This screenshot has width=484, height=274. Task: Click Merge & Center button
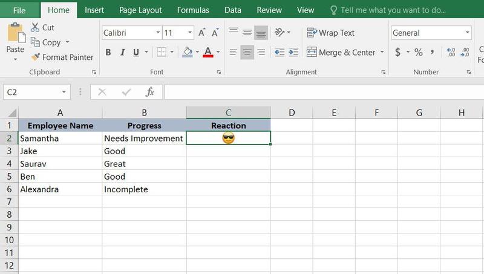[x=341, y=52]
